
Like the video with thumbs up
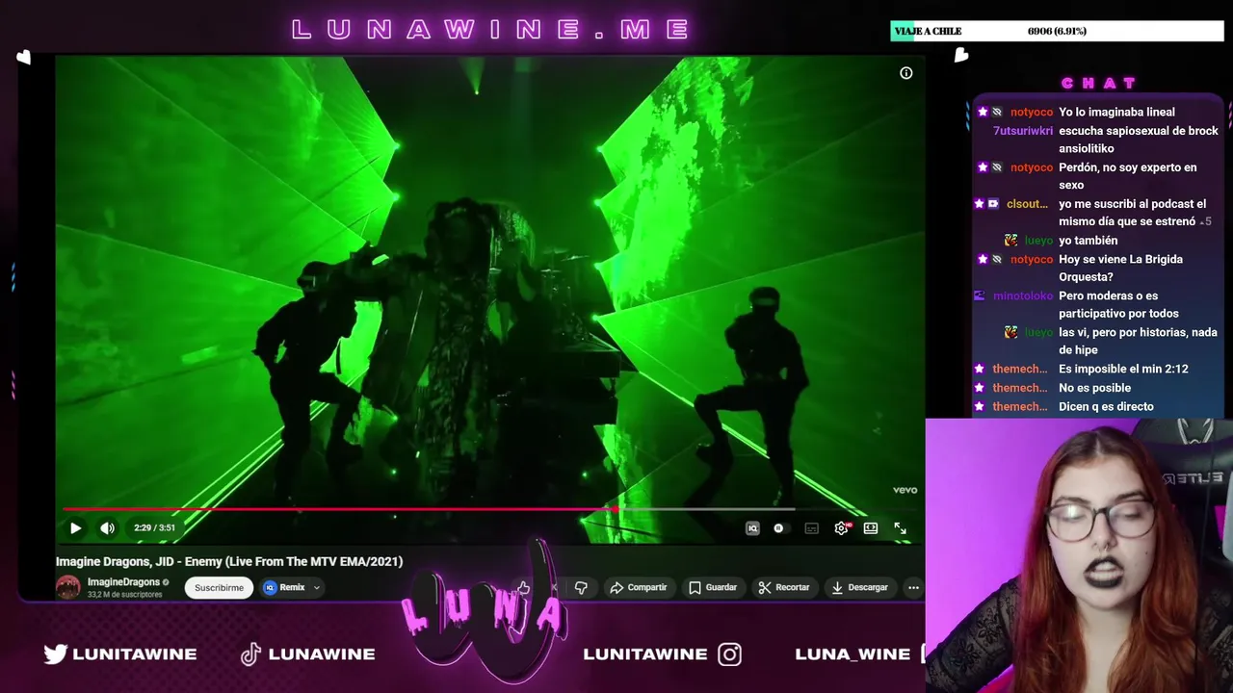point(523,587)
